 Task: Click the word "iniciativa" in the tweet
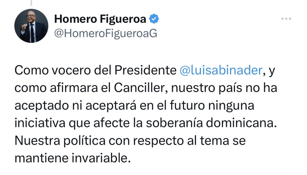coord(40,123)
